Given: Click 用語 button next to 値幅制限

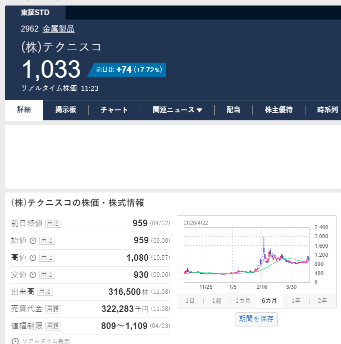Looking at the screenshot, I should tap(53, 326).
